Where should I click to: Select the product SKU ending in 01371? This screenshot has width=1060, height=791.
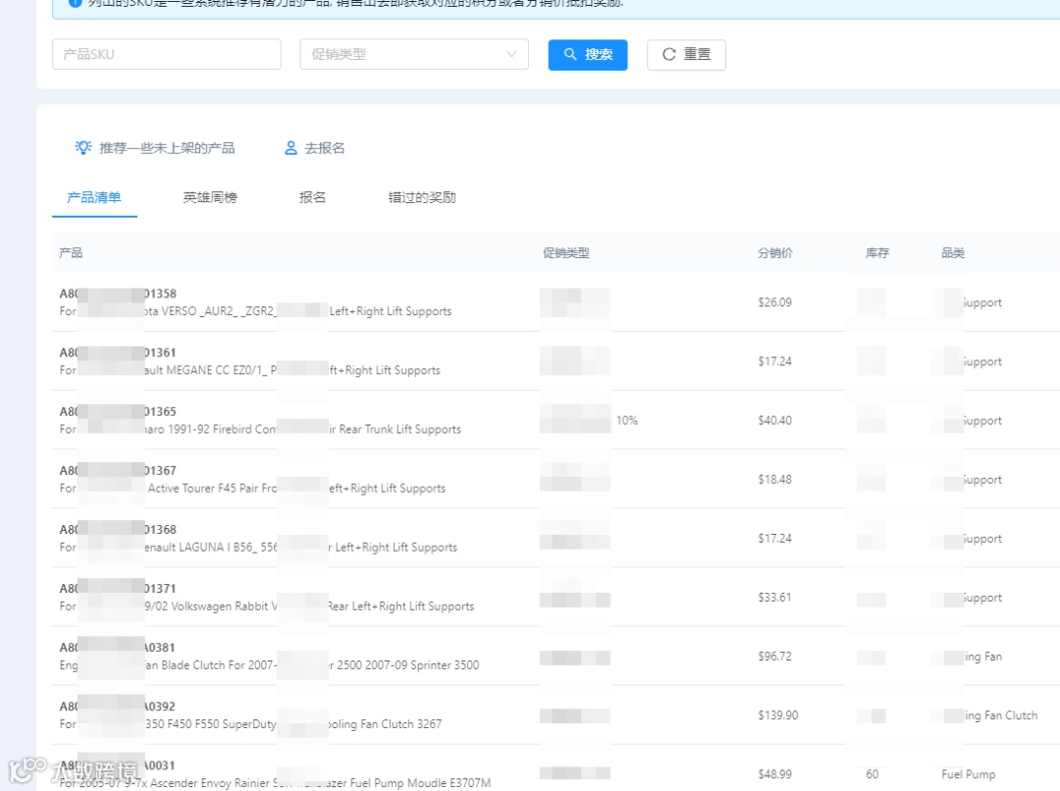(x=118, y=588)
